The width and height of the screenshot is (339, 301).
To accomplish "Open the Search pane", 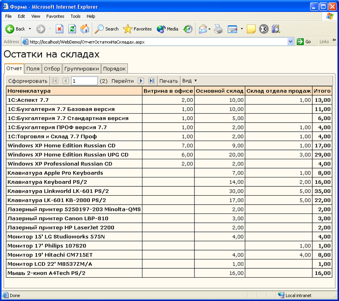I will [x=107, y=29].
